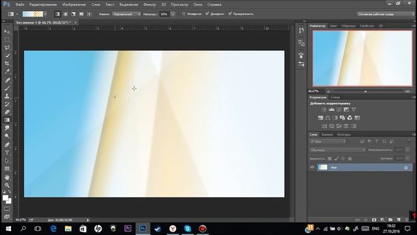Viewport: 417px width, 235px height.
Task: Select the Zoom tool in toolbox
Action: click(x=7, y=185)
